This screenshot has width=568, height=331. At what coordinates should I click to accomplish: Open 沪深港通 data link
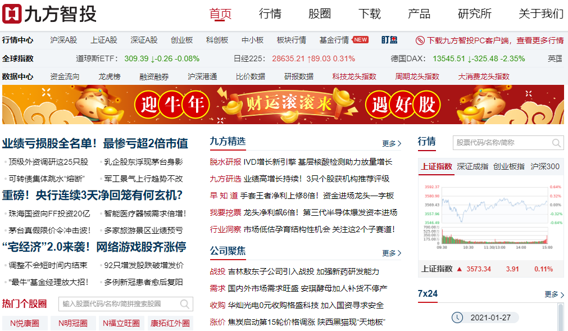pyautogui.click(x=202, y=77)
